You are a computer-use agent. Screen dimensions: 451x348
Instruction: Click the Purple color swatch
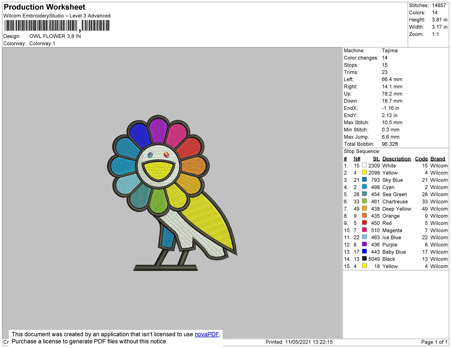click(364, 244)
